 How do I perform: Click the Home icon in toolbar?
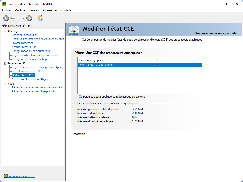(40, 18)
